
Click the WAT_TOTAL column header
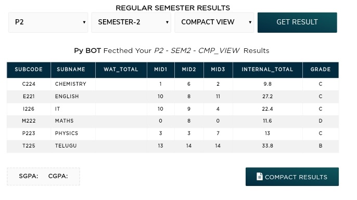pos(121,70)
